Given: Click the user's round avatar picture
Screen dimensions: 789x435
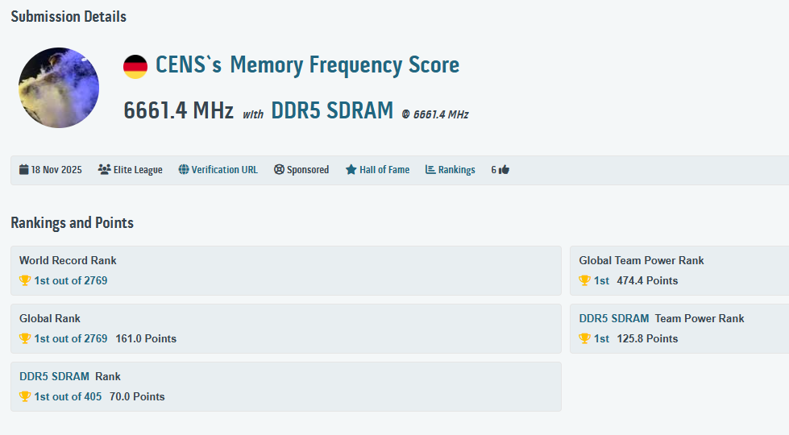Looking at the screenshot, I should pyautogui.click(x=59, y=87).
